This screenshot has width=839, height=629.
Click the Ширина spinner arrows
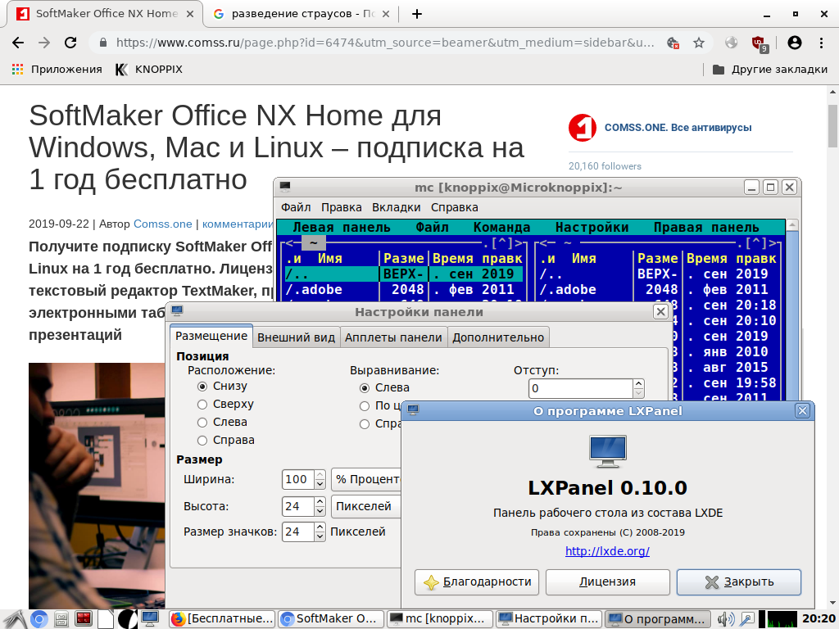pos(320,479)
